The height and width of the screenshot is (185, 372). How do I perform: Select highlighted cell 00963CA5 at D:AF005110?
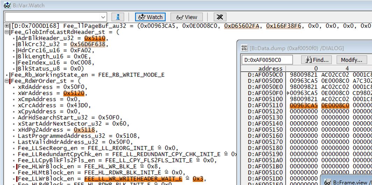(304, 105)
